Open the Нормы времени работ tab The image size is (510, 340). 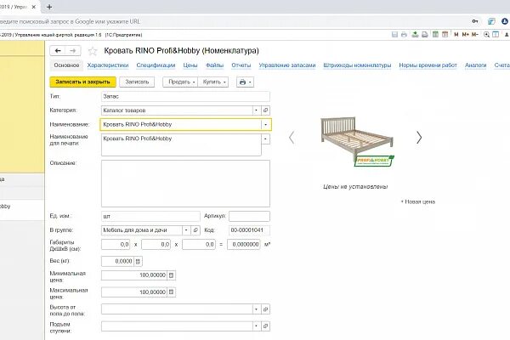coord(428,65)
